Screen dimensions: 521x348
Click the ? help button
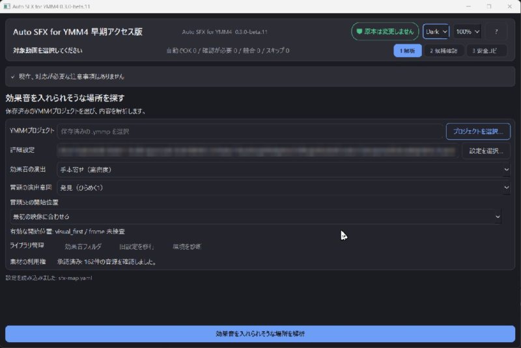tap(496, 31)
